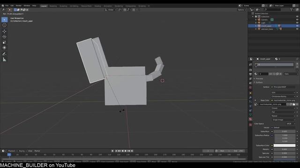Open the Global transform orientation dropdown

111,10
